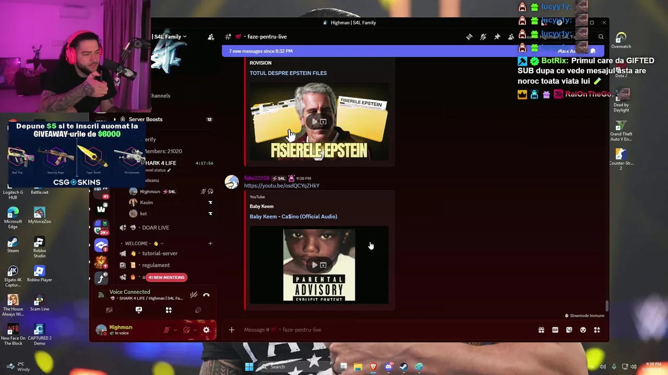The width and height of the screenshot is (668, 375).
Task: Click the plus attachment button in message bar
Action: coord(232,330)
